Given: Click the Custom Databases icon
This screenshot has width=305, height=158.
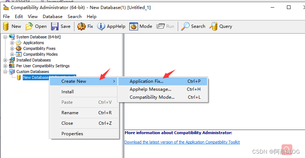Looking at the screenshot, I should click(x=12, y=72).
